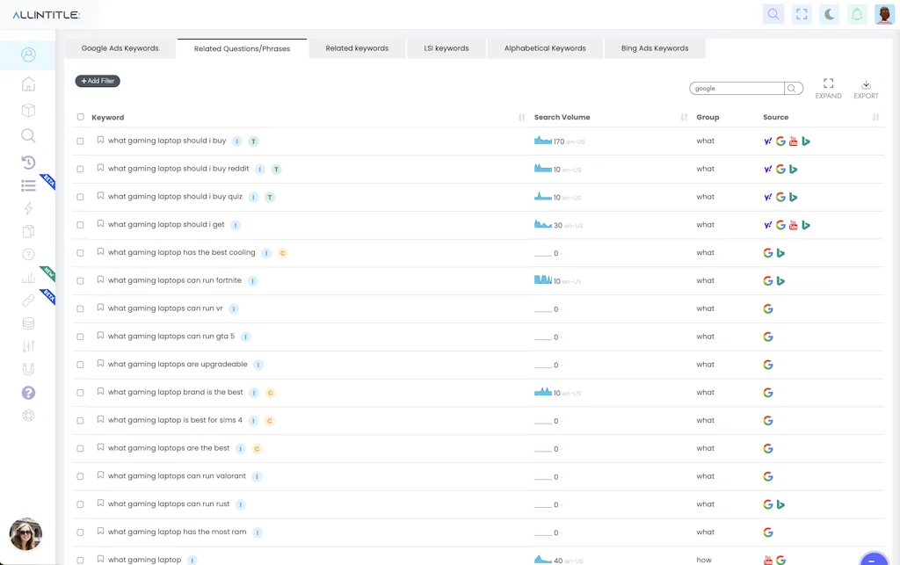Click the keyword search input field
This screenshot has height=565, width=900.
point(737,89)
